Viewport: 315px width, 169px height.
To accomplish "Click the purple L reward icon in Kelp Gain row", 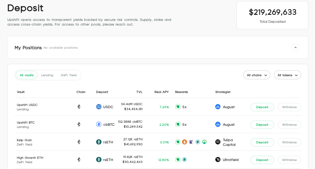I will coord(191,142).
